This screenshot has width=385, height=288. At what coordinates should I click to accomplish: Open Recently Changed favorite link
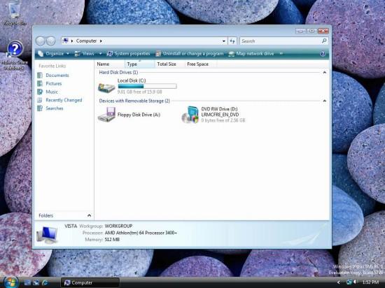tap(64, 100)
